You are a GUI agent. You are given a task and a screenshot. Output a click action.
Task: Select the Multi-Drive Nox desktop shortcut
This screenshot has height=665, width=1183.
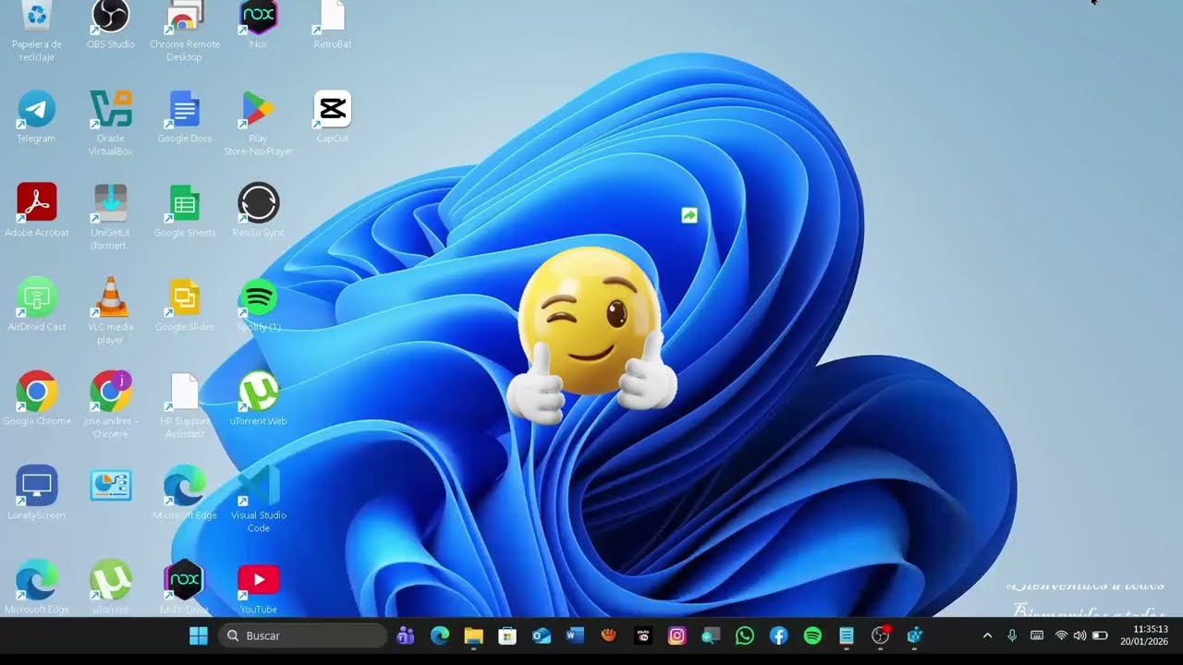[184, 580]
